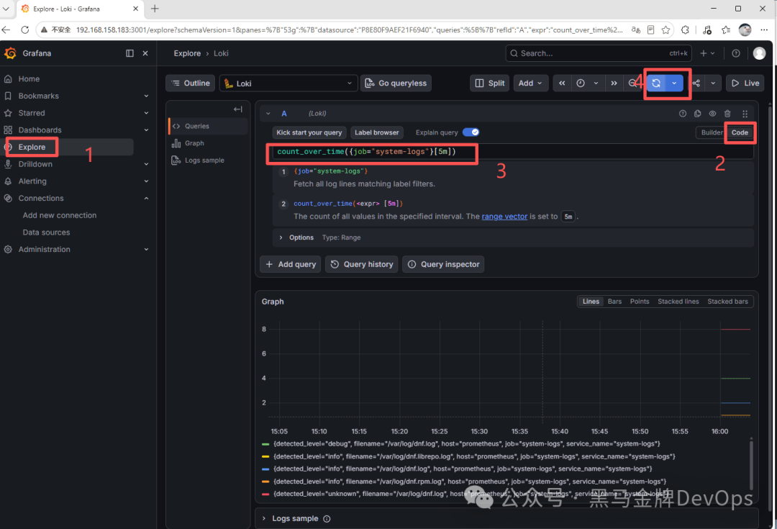Toggle query A visibility eye
777x529 pixels.
pyautogui.click(x=712, y=114)
